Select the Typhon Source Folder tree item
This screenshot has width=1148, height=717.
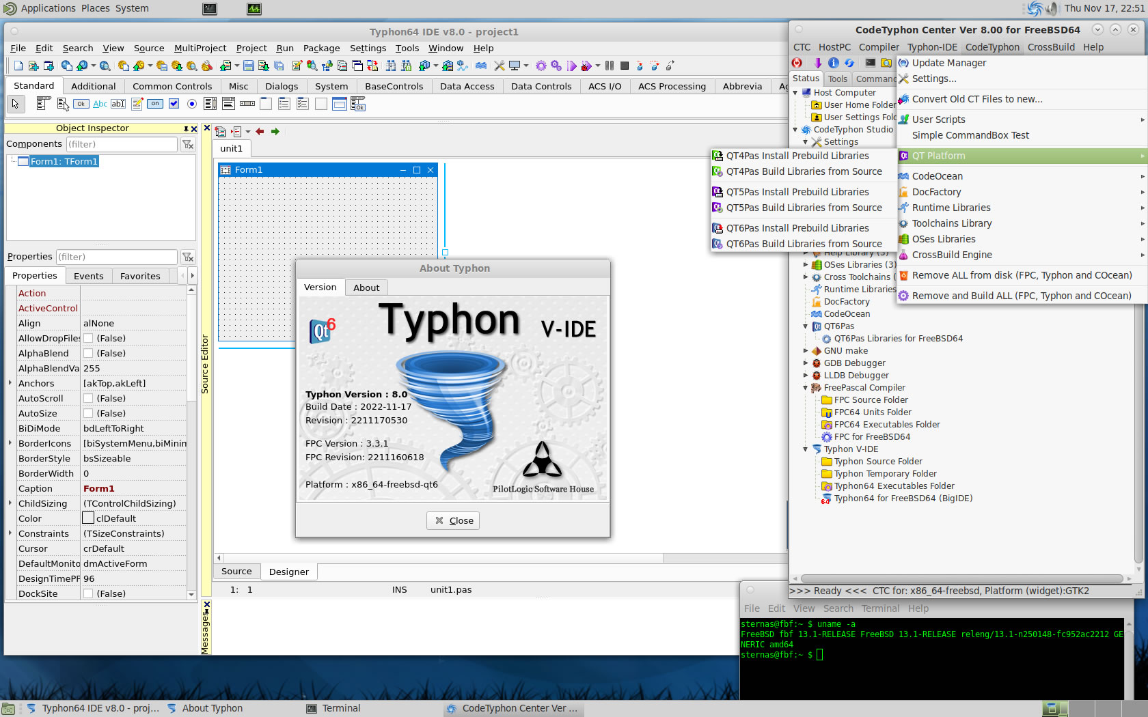(878, 462)
